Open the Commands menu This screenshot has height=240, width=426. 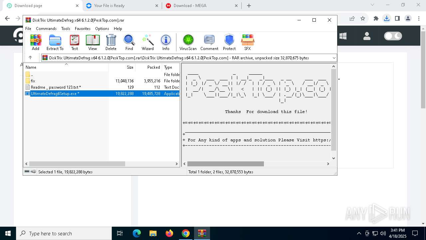(x=46, y=29)
